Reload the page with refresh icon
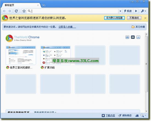The width and height of the screenshot is (151, 121). (16, 11)
